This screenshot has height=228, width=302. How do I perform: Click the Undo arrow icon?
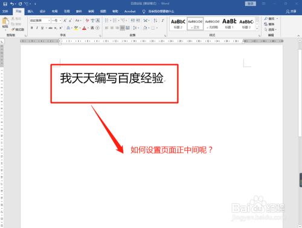click(x=12, y=4)
